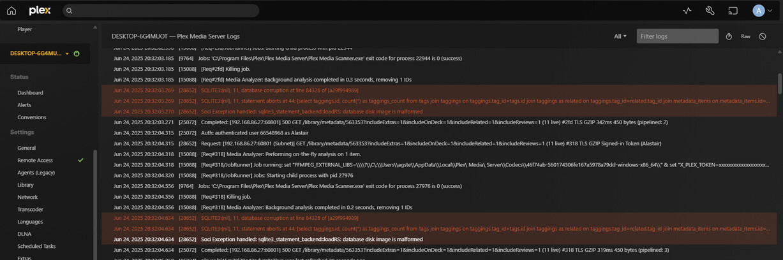Screen dimensions: 783x260
Task: Open the Alerts page
Action: [24, 105]
